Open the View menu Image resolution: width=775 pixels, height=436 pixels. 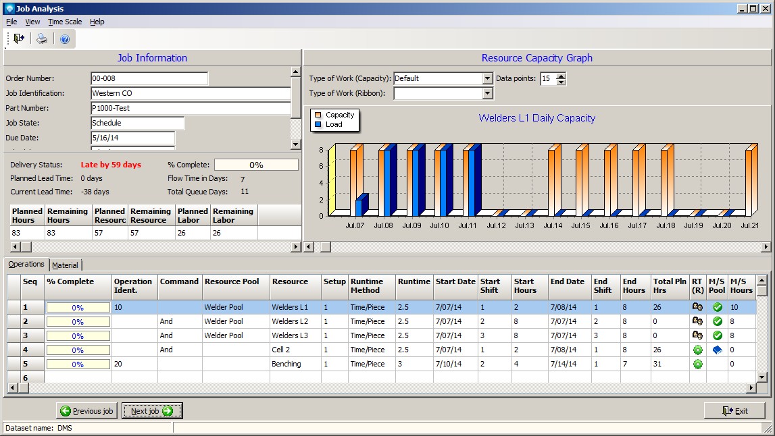click(x=32, y=22)
